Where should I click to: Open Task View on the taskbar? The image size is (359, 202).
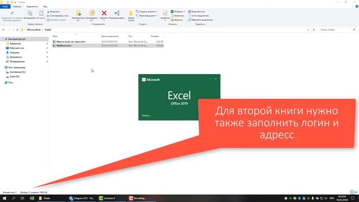point(22,198)
